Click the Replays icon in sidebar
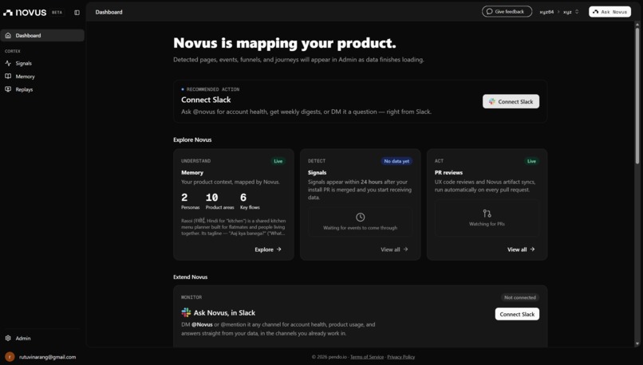The image size is (643, 365). click(x=8, y=89)
